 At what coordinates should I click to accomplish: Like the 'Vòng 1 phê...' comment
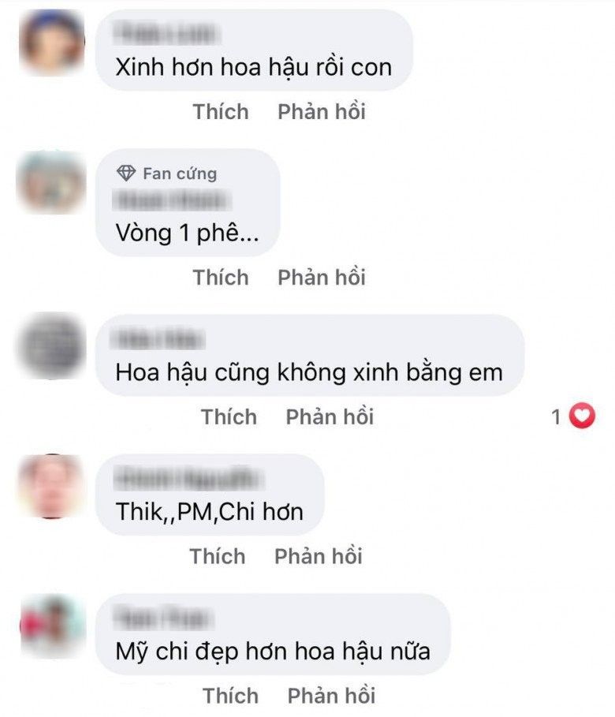(x=221, y=277)
